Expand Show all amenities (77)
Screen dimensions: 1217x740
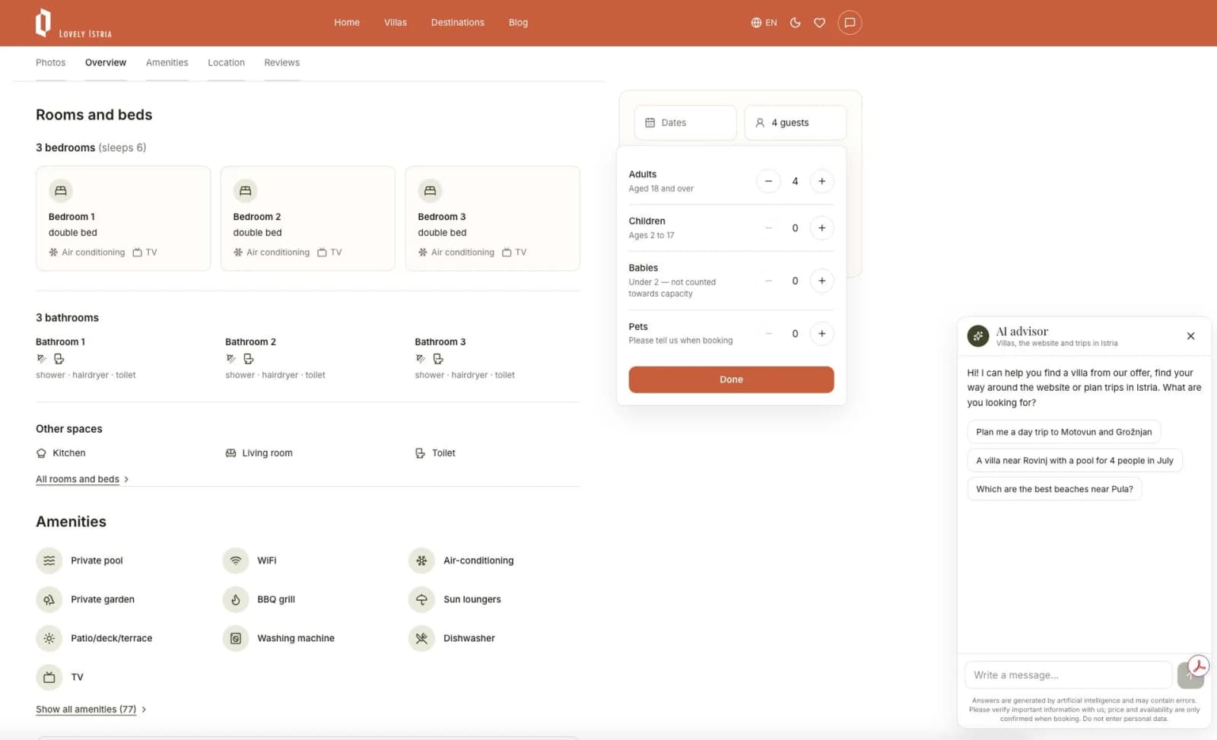pyautogui.click(x=91, y=710)
